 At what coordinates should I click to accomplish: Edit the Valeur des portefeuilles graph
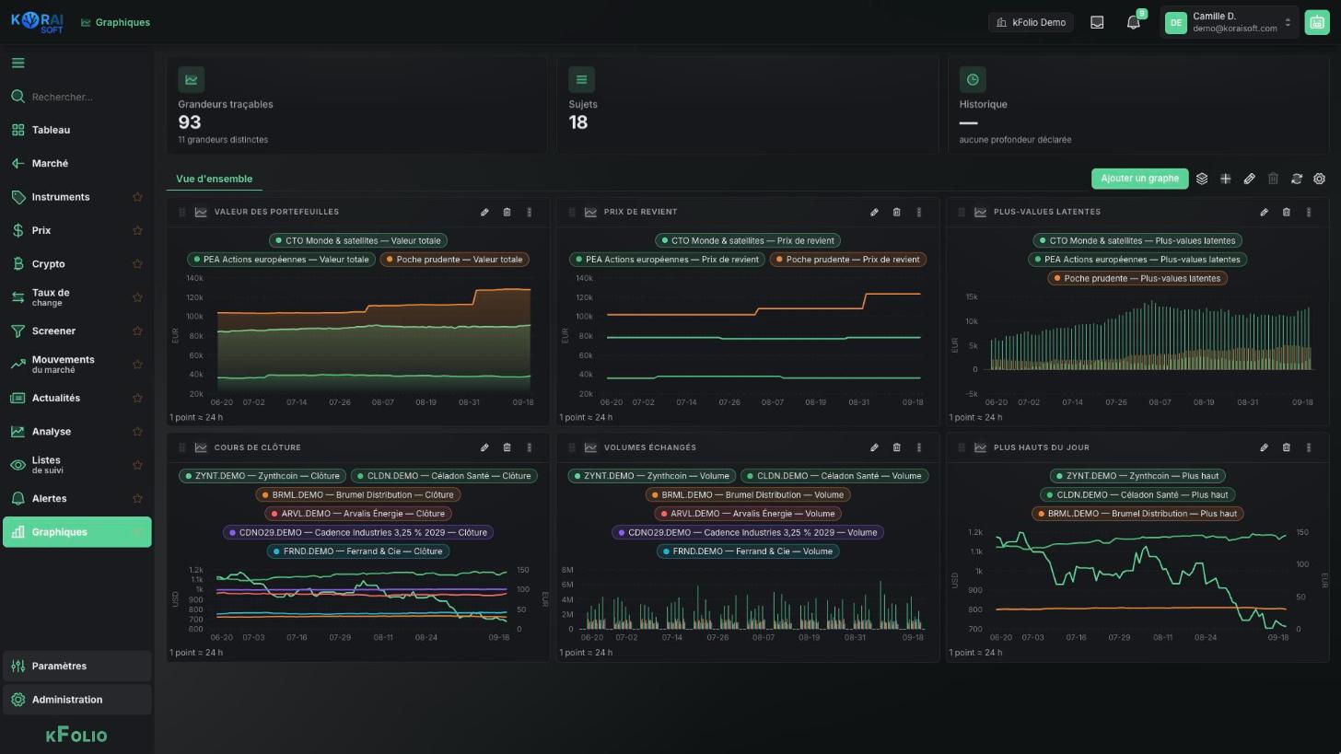[484, 213]
